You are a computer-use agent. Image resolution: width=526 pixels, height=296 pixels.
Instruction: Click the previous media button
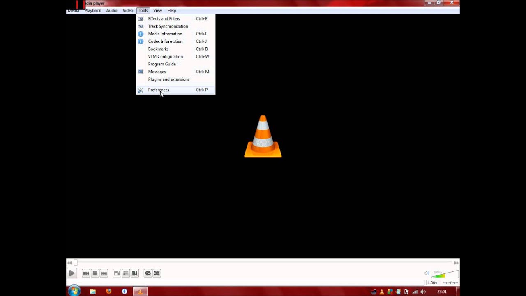point(86,273)
